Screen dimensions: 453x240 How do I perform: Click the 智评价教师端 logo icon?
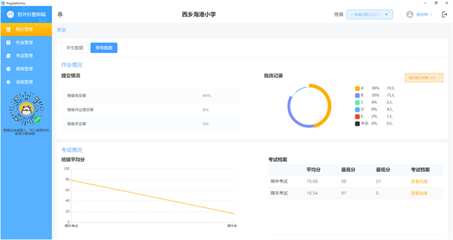(x=10, y=15)
